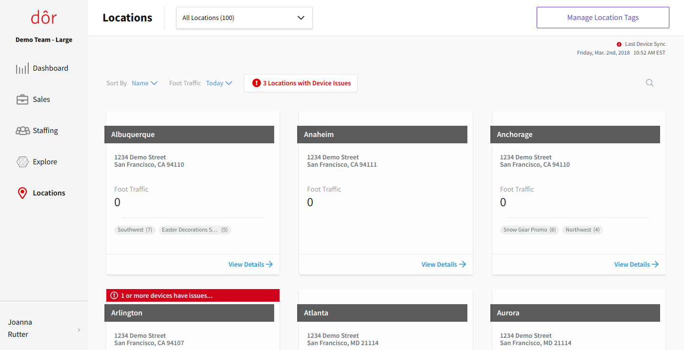Click the Dashboard bar chart icon
The width and height of the screenshot is (684, 350).
(x=22, y=69)
